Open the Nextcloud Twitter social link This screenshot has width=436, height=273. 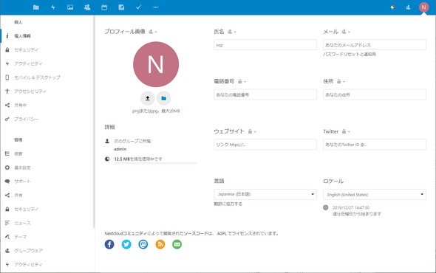pyautogui.click(x=126, y=244)
